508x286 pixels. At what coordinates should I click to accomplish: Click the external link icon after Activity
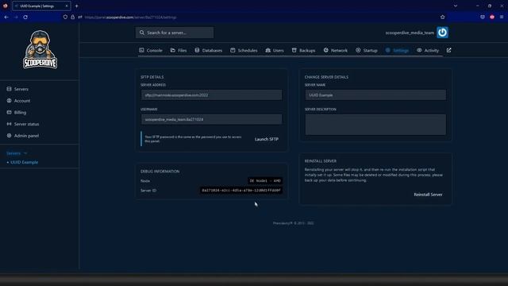pos(448,50)
